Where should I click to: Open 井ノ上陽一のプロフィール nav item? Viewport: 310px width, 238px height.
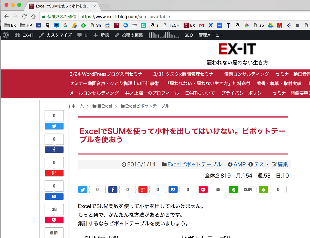click(x=152, y=93)
